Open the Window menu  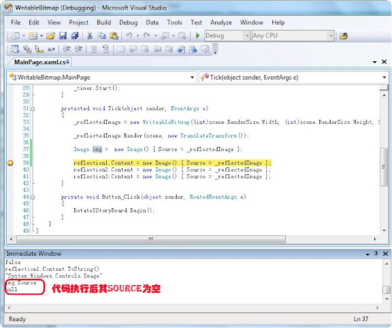(x=252, y=22)
